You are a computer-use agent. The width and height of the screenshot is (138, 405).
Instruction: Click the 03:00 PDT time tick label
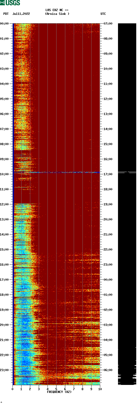coord(4,69)
